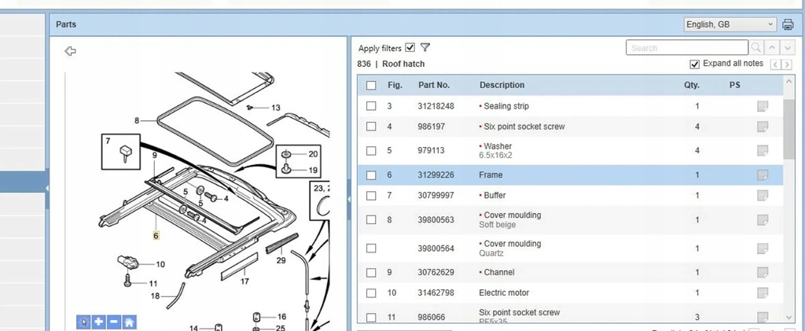805x331 pixels.
Task: Select the pointer tool in diagram toolbar
Action: (83, 322)
